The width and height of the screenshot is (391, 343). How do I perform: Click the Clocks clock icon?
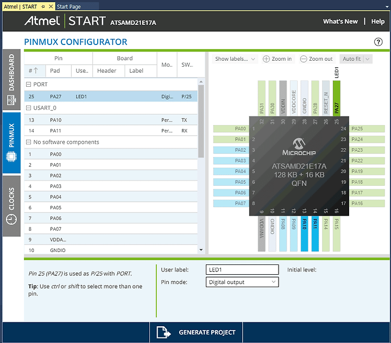coord(11,219)
